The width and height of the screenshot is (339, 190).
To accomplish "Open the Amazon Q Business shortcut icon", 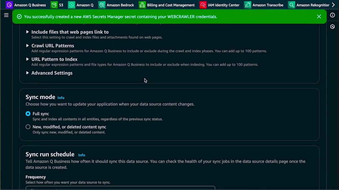I will point(9,5).
